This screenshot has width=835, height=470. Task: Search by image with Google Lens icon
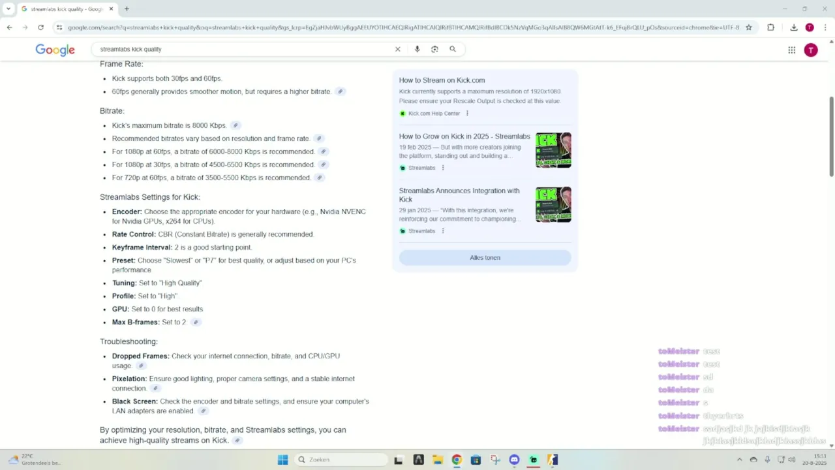[434, 49]
